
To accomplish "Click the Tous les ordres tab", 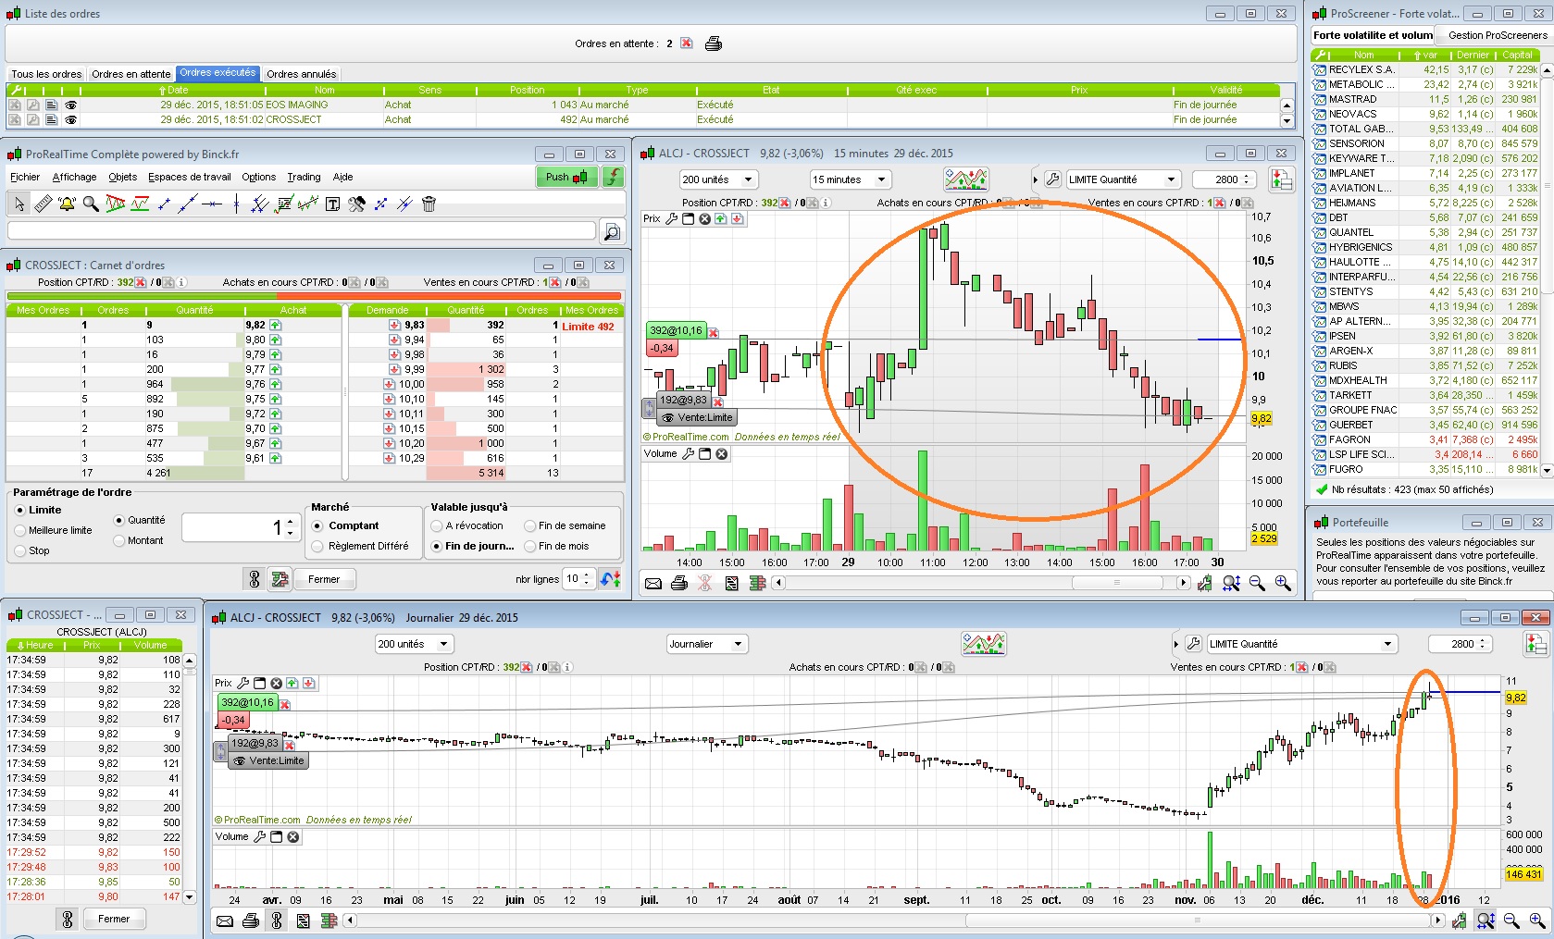I will tap(46, 74).
